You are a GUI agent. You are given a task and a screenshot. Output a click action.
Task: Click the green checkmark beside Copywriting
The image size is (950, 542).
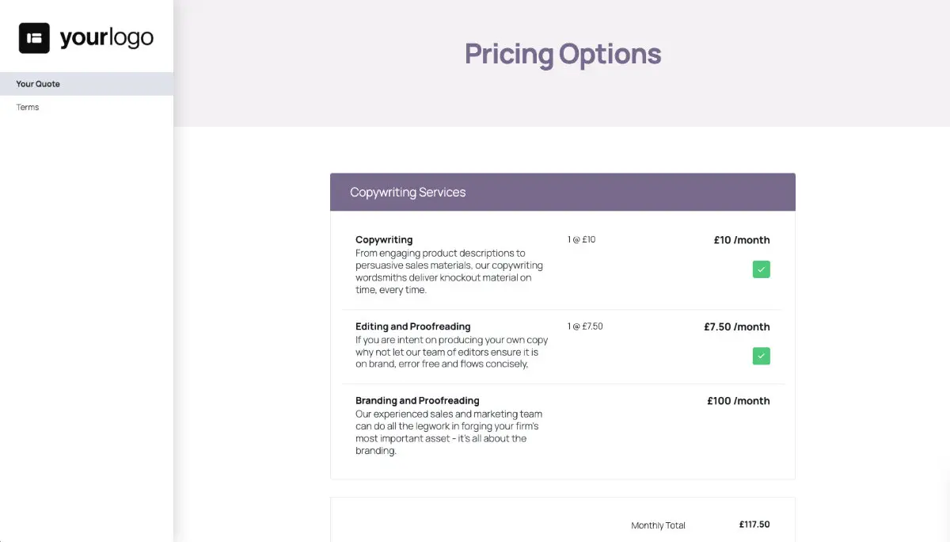tap(761, 269)
